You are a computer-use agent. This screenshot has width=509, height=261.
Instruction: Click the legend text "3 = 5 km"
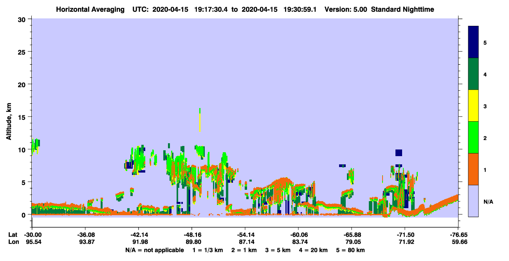(x=278, y=250)
